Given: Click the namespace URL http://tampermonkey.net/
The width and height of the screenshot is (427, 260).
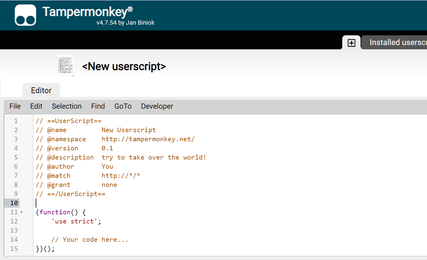Looking at the screenshot, I should (x=148, y=139).
